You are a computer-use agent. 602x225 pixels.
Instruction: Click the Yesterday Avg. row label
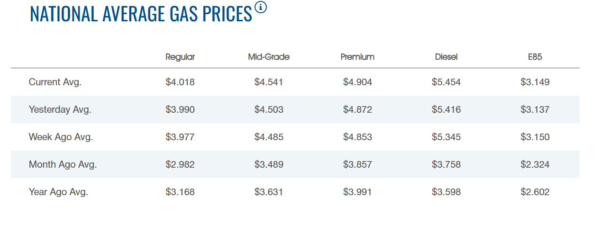click(x=60, y=109)
